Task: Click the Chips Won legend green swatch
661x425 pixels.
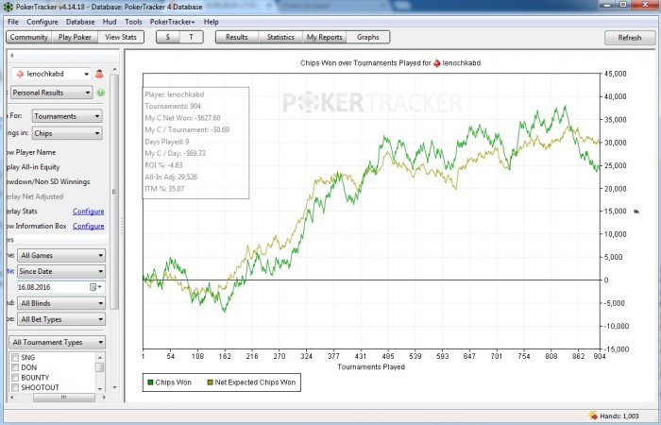Action: (x=149, y=382)
